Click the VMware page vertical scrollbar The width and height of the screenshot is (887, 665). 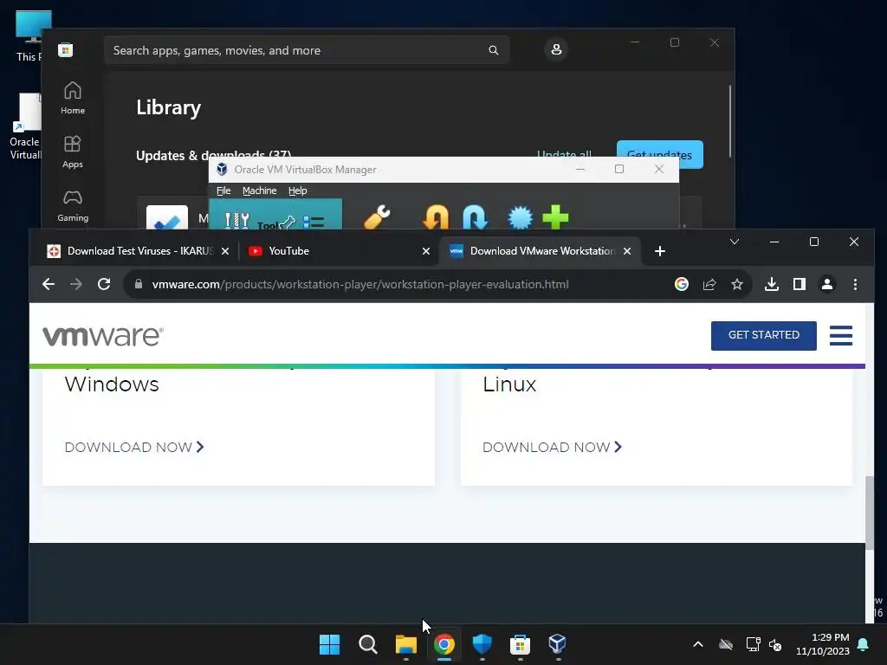click(870, 512)
